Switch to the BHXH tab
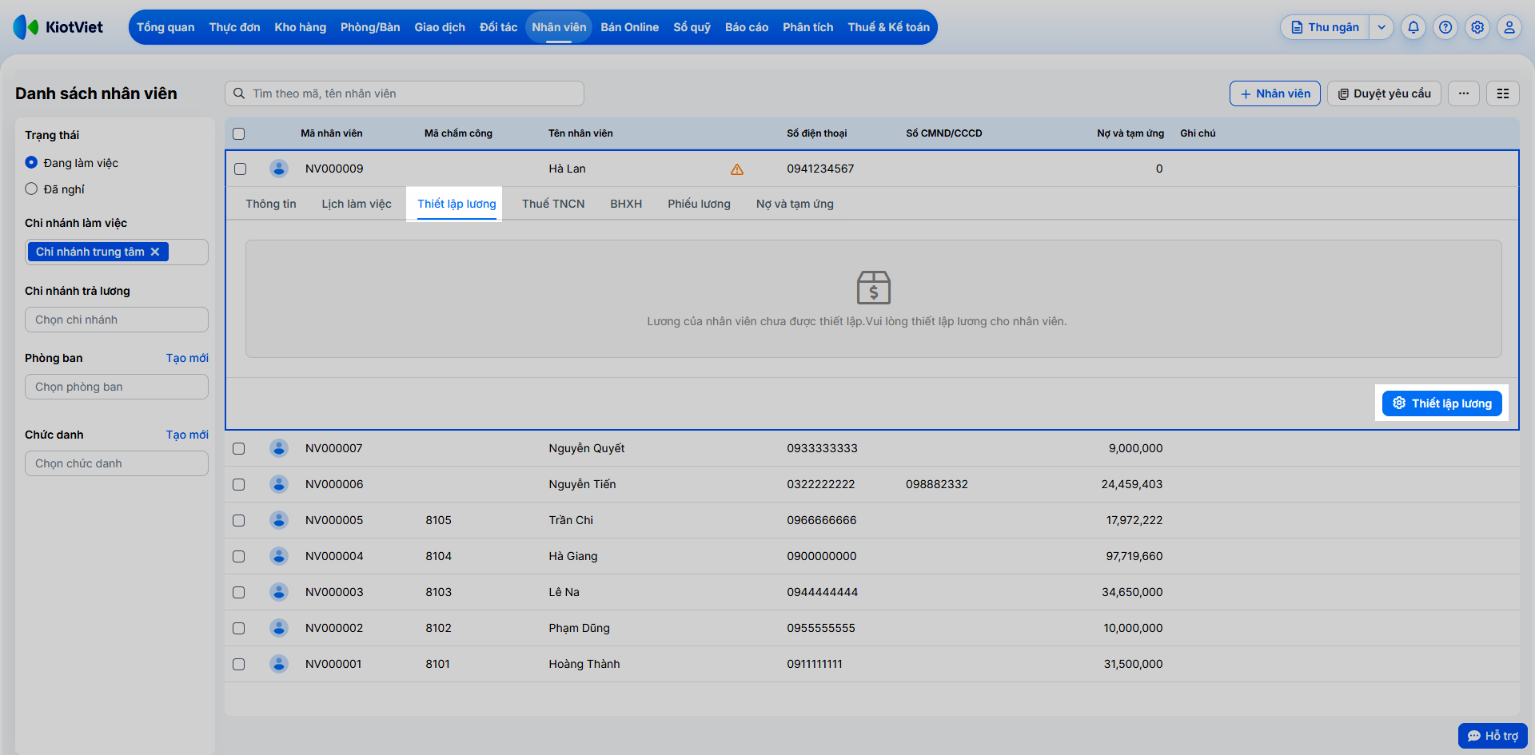 (x=626, y=204)
